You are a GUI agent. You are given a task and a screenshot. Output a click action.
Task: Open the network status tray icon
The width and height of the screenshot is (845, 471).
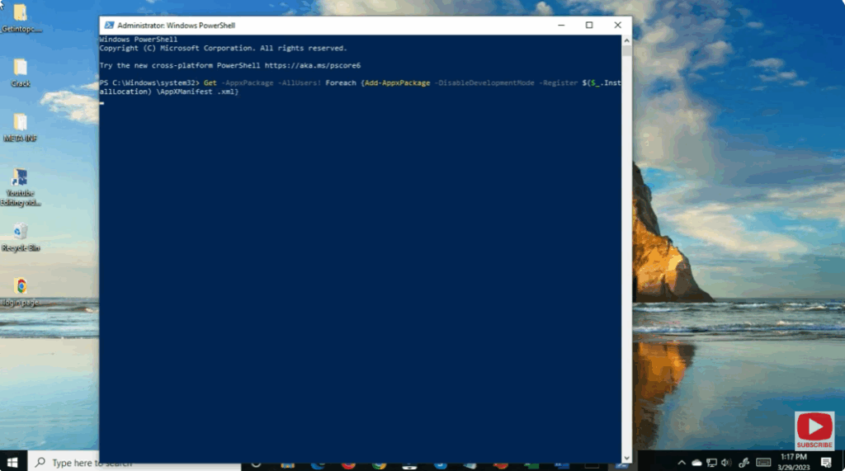(x=711, y=463)
